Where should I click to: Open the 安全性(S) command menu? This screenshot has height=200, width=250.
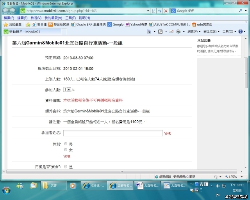click(211, 32)
